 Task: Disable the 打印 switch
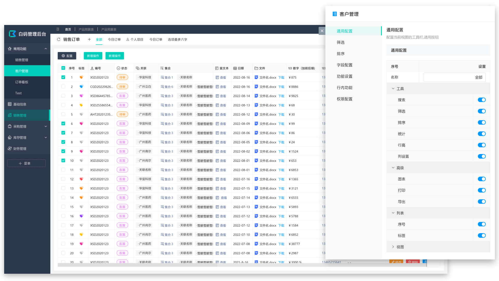pyautogui.click(x=482, y=190)
